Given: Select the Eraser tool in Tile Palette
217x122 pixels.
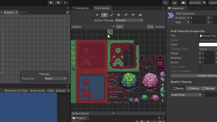Looking at the screenshot, I should pos(133,15).
